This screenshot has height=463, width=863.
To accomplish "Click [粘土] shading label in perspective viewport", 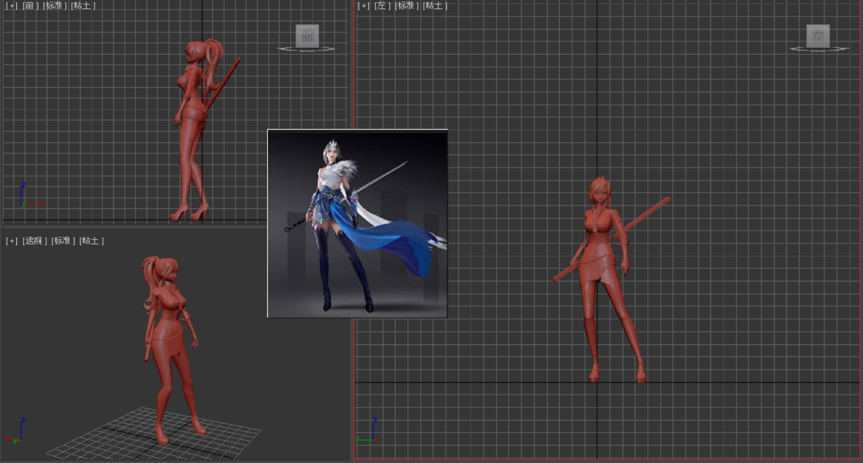I will pyautogui.click(x=91, y=241).
